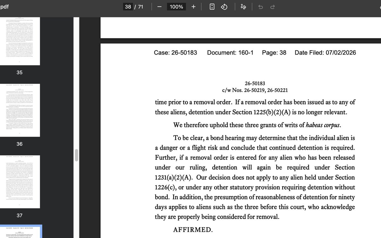This screenshot has height=238, width=381.
Task: Click 'c/w Nos. 26-50219, 26-50221' line
Action: 255,90
